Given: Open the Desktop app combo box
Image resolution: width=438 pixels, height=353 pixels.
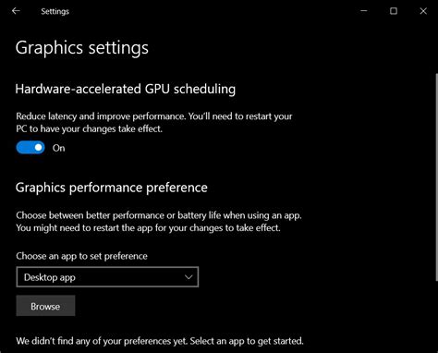Looking at the screenshot, I should 107,277.
